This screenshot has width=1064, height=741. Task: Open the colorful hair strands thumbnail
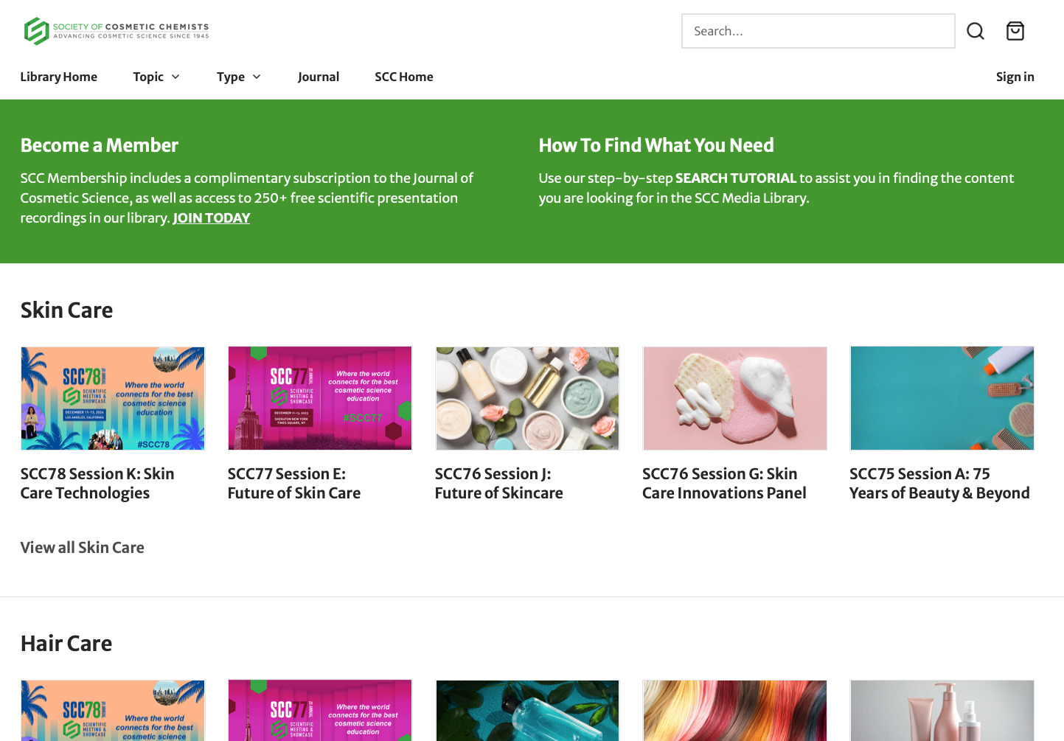[x=734, y=710]
